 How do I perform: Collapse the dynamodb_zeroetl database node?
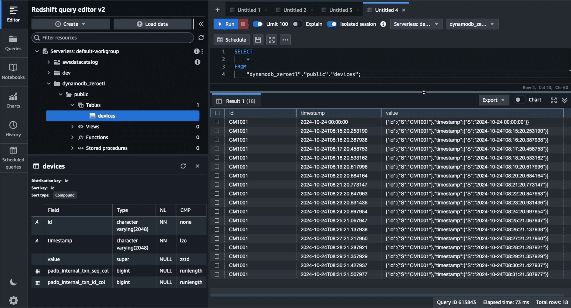(x=49, y=83)
